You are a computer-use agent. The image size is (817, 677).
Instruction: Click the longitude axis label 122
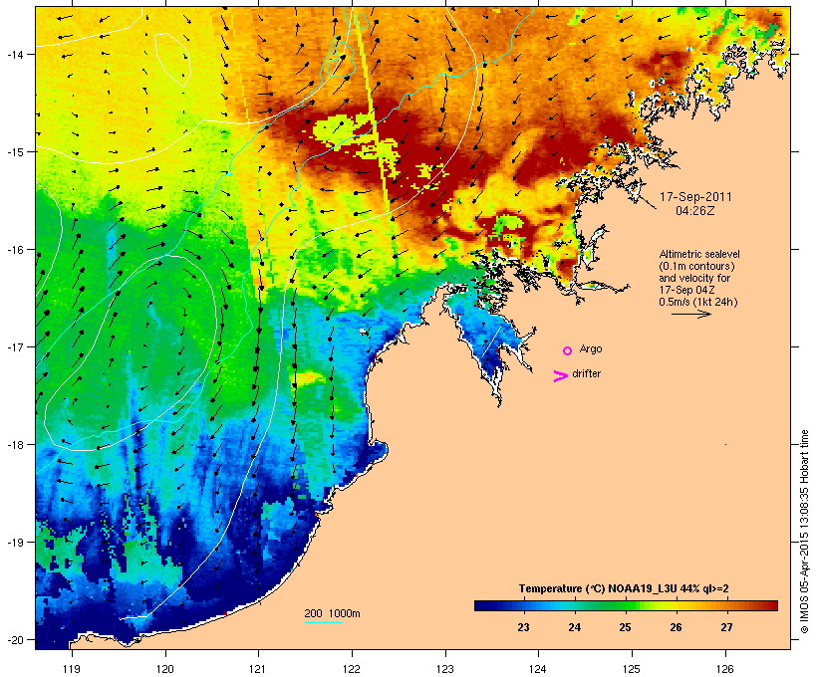352,669
